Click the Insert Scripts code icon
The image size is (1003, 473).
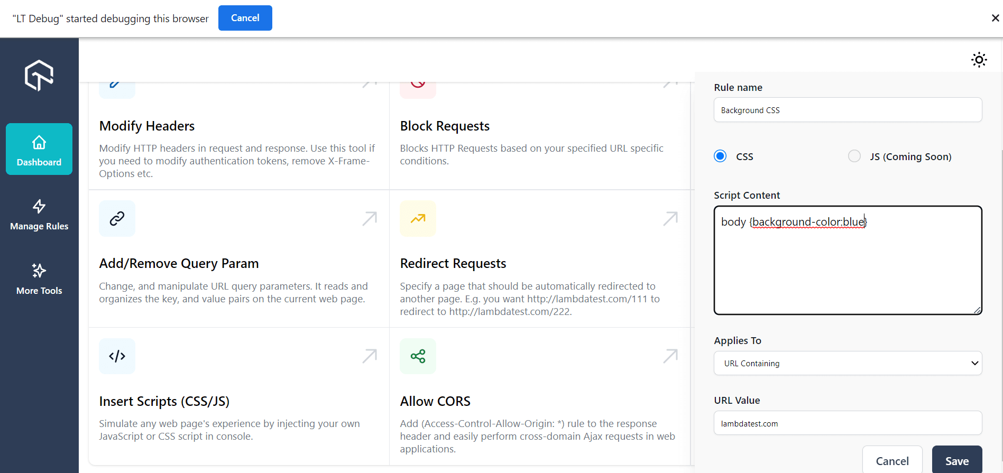pyautogui.click(x=117, y=356)
